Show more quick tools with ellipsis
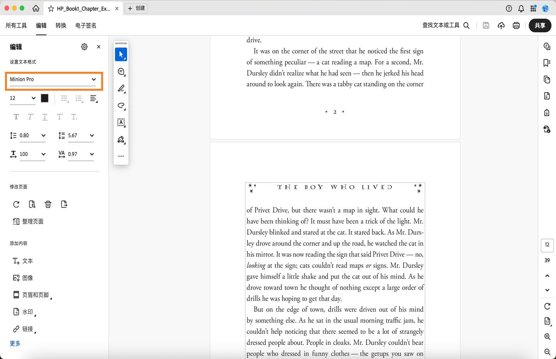The image size is (556, 359). (x=121, y=156)
